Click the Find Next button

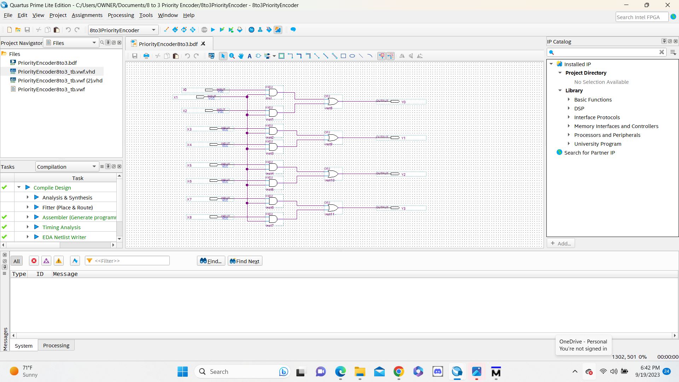pyautogui.click(x=245, y=261)
